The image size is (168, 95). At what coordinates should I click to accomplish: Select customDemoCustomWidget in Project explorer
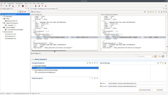coord(15,30)
